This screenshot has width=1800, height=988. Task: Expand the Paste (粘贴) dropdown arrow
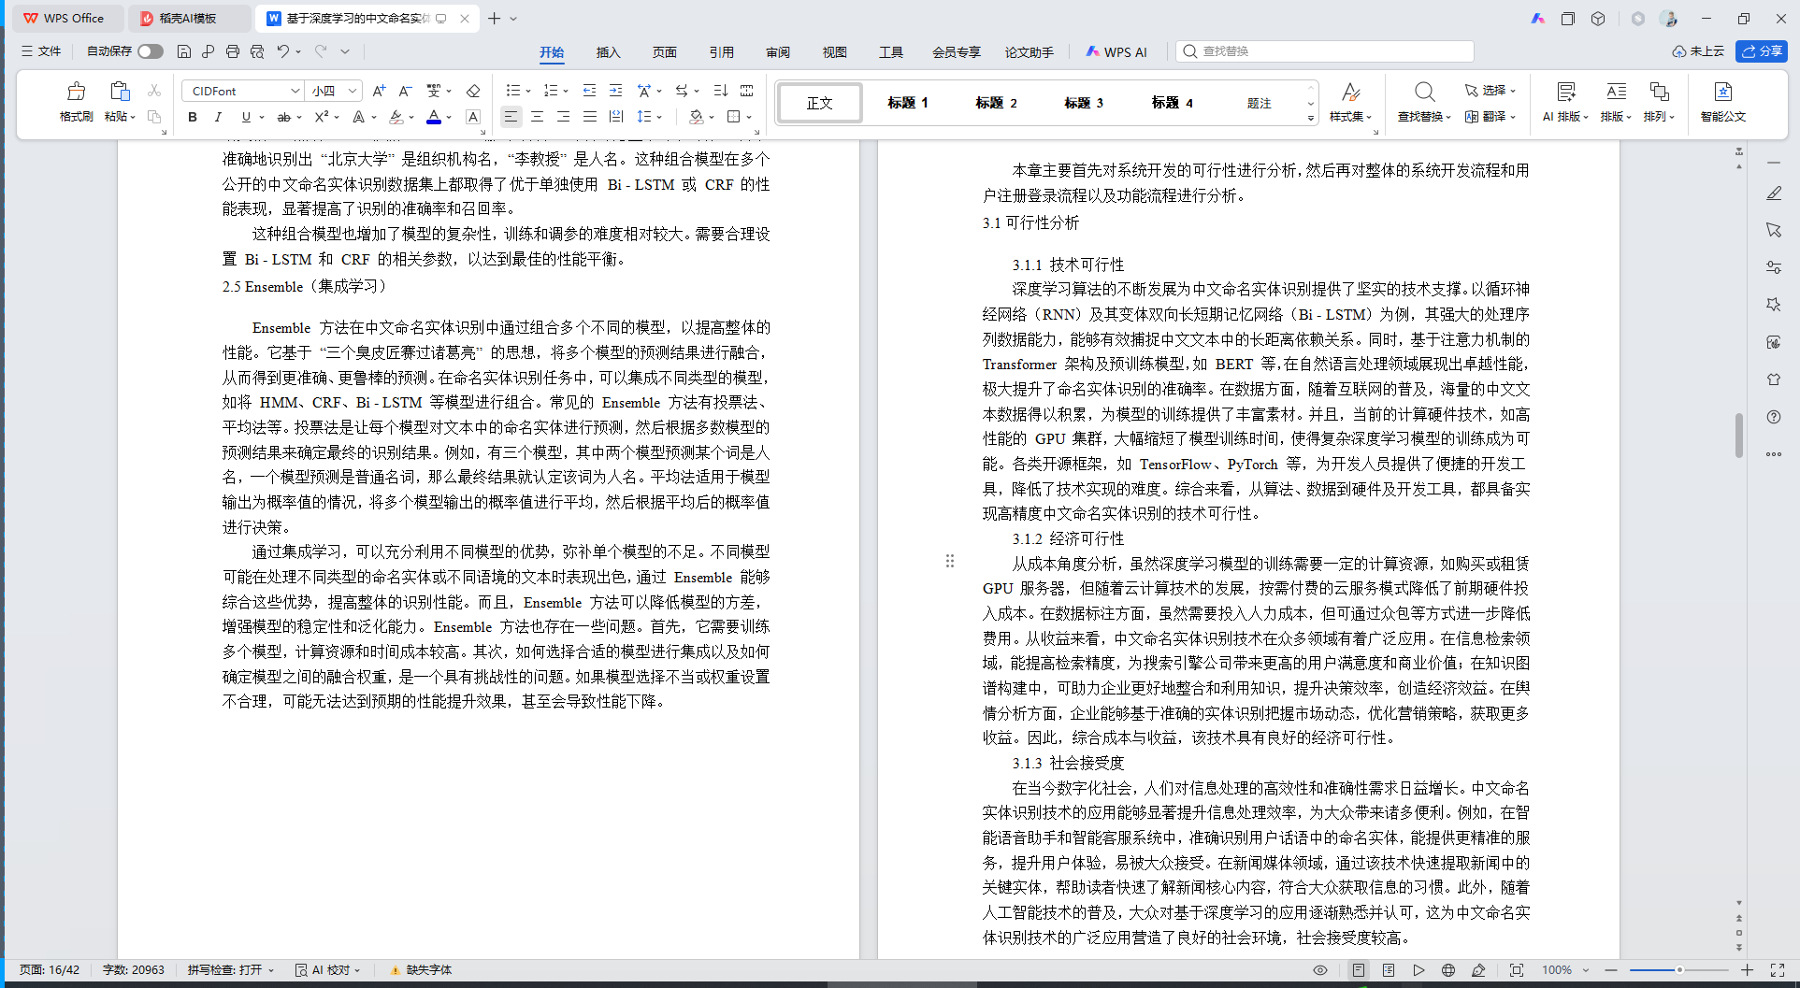[134, 118]
